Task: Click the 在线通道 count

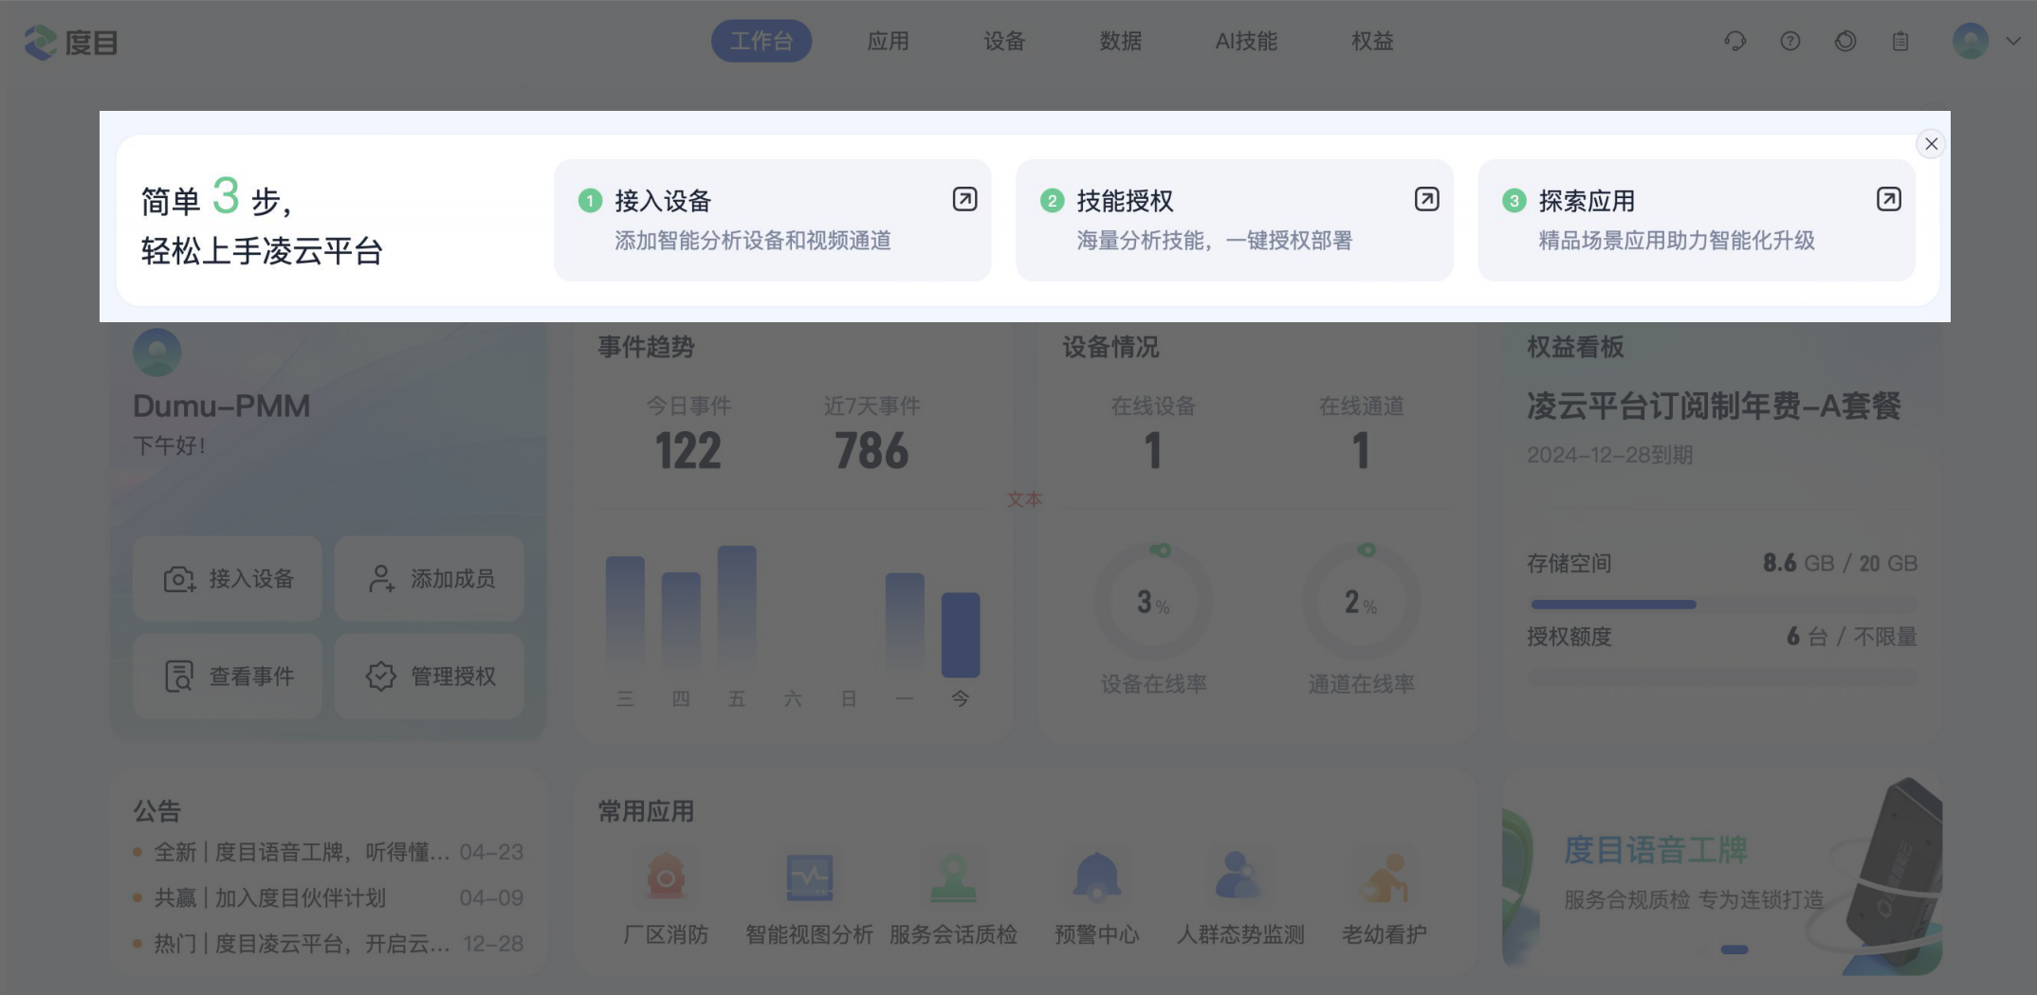Action: point(1361,451)
